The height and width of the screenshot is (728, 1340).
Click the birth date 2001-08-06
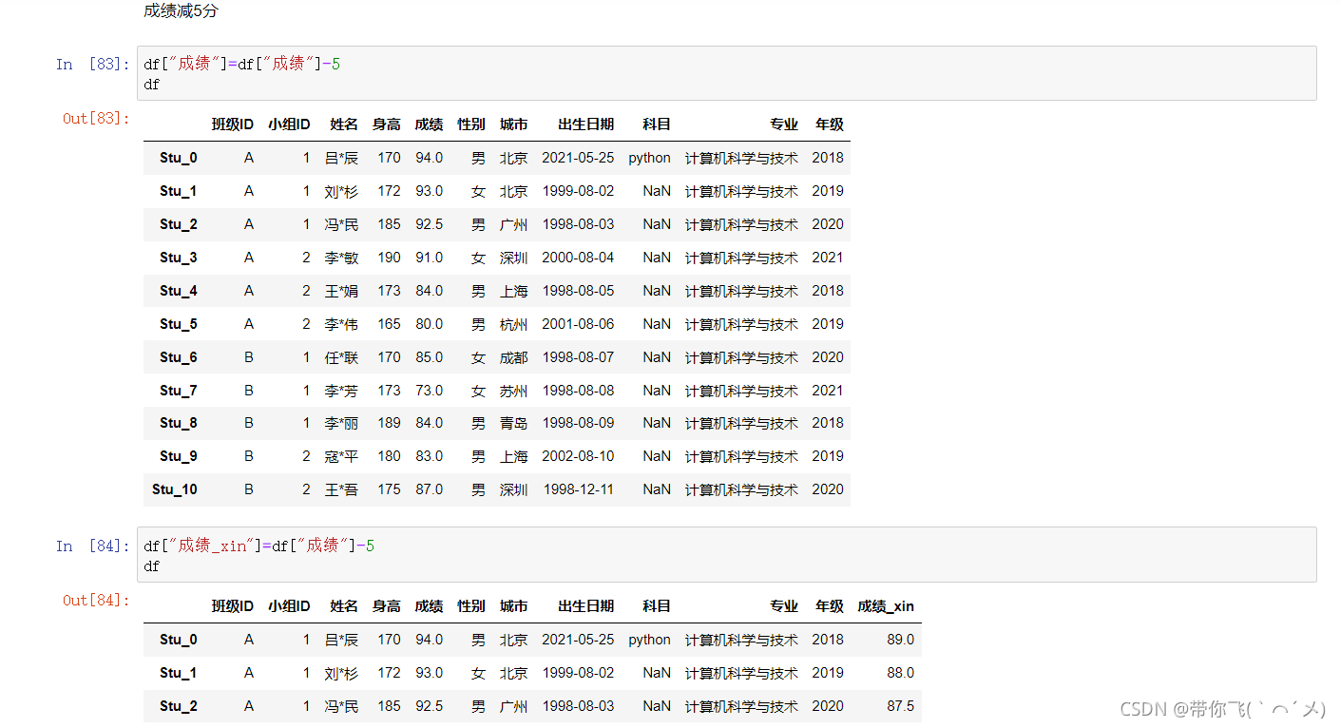578,324
